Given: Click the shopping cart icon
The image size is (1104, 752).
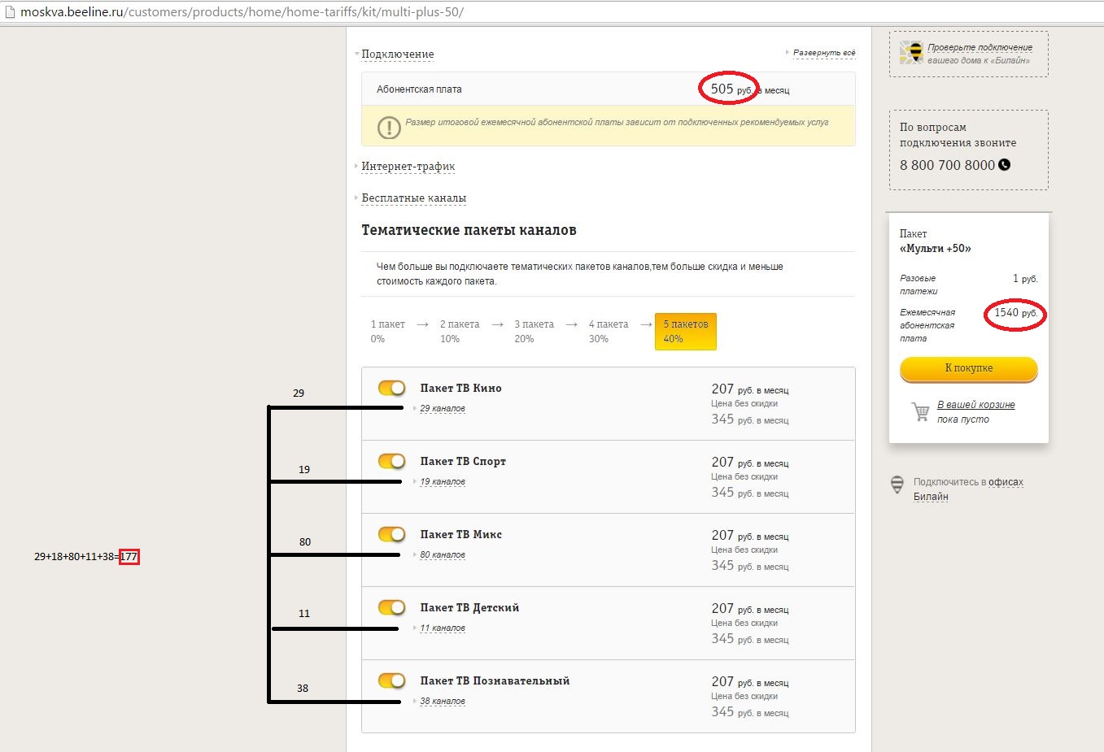Looking at the screenshot, I should coord(920,411).
